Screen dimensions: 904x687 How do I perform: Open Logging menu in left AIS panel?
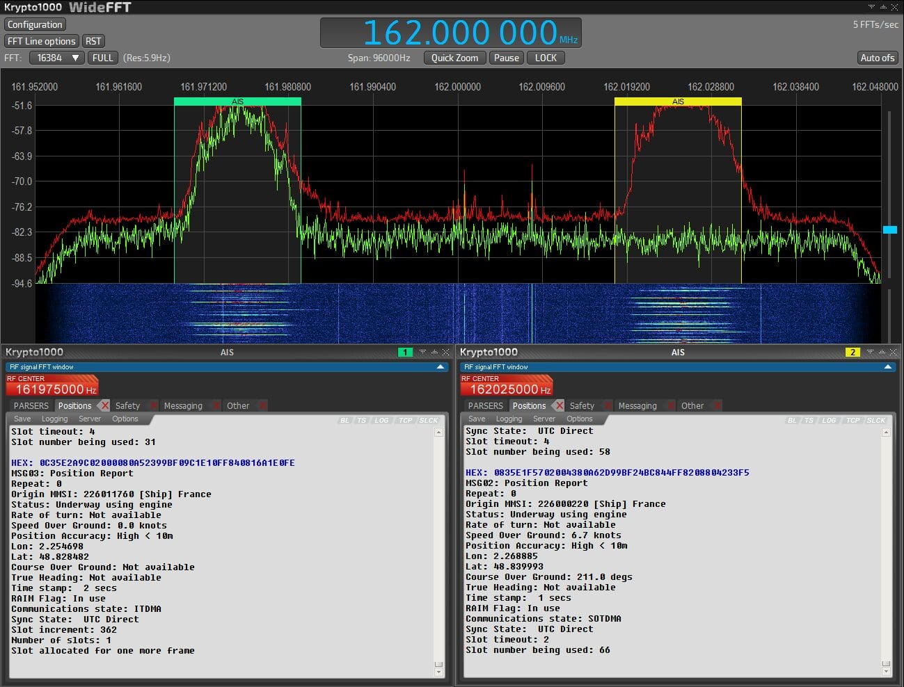[x=54, y=419]
